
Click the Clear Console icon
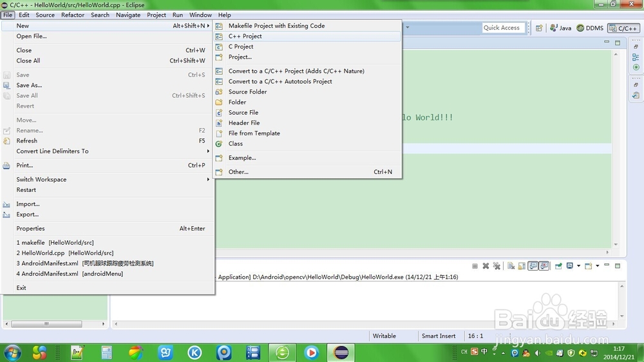[x=511, y=266]
